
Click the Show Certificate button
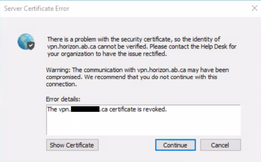coord(72,145)
